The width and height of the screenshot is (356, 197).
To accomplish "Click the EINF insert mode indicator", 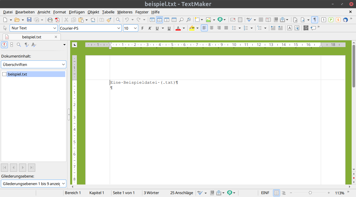I will point(265,193).
